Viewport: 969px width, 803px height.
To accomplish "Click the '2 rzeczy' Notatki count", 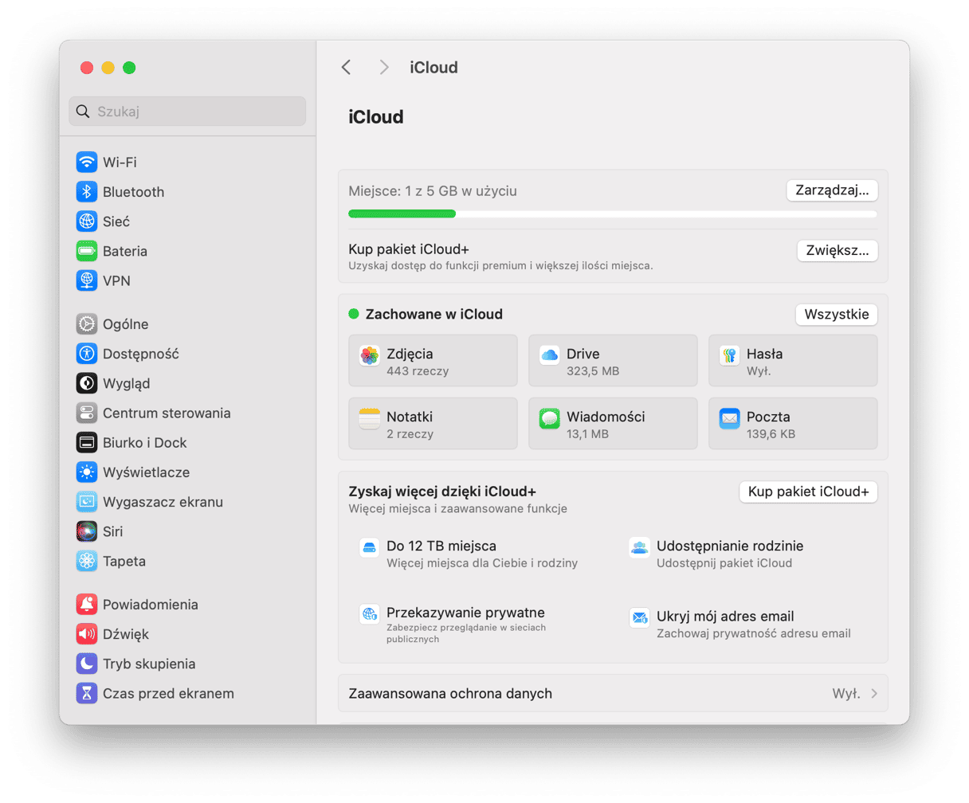I will [410, 434].
